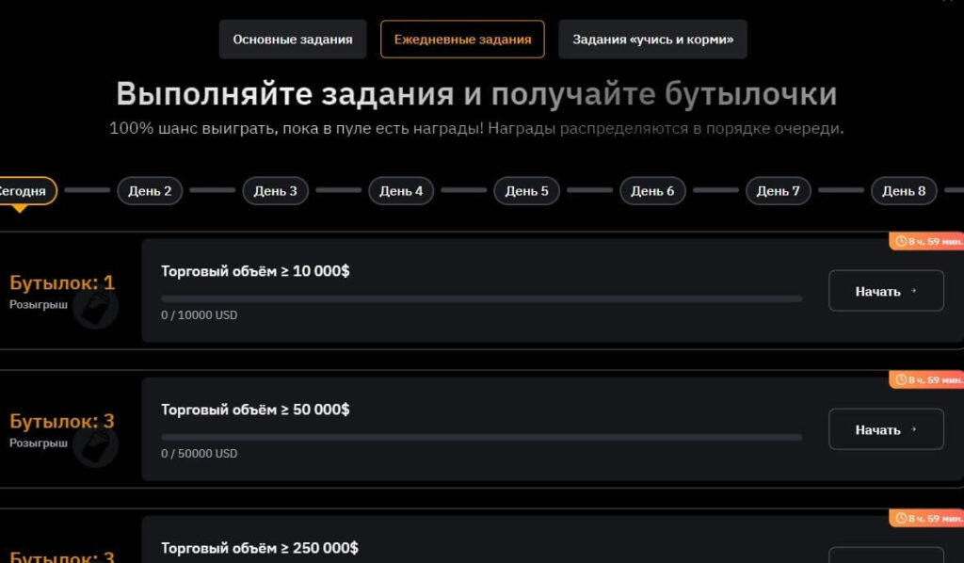Jump to День 2 in timeline
This screenshot has width=964, height=563.
(150, 191)
